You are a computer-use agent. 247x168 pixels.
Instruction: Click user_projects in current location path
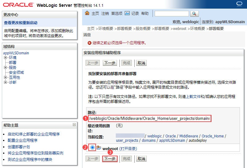(127, 141)
